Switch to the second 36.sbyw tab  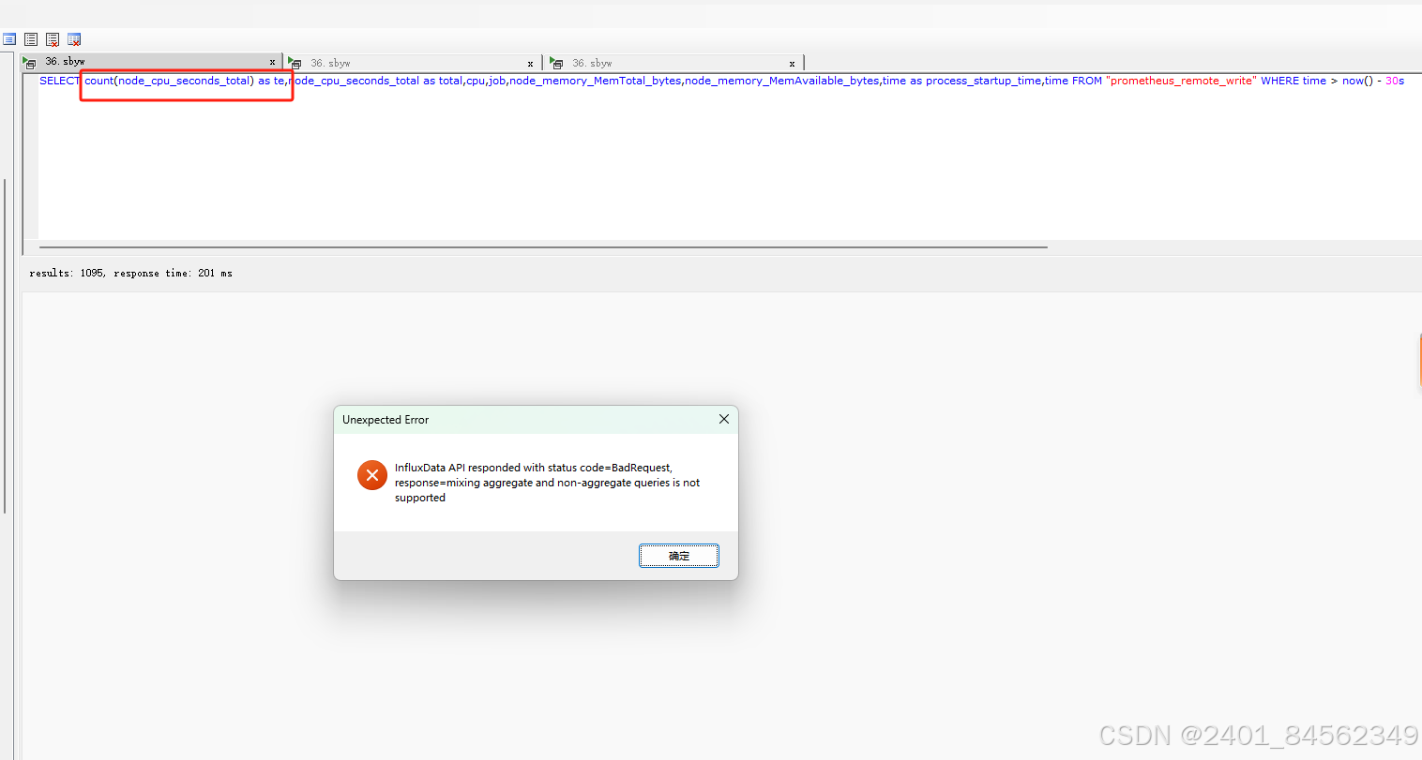click(x=413, y=63)
